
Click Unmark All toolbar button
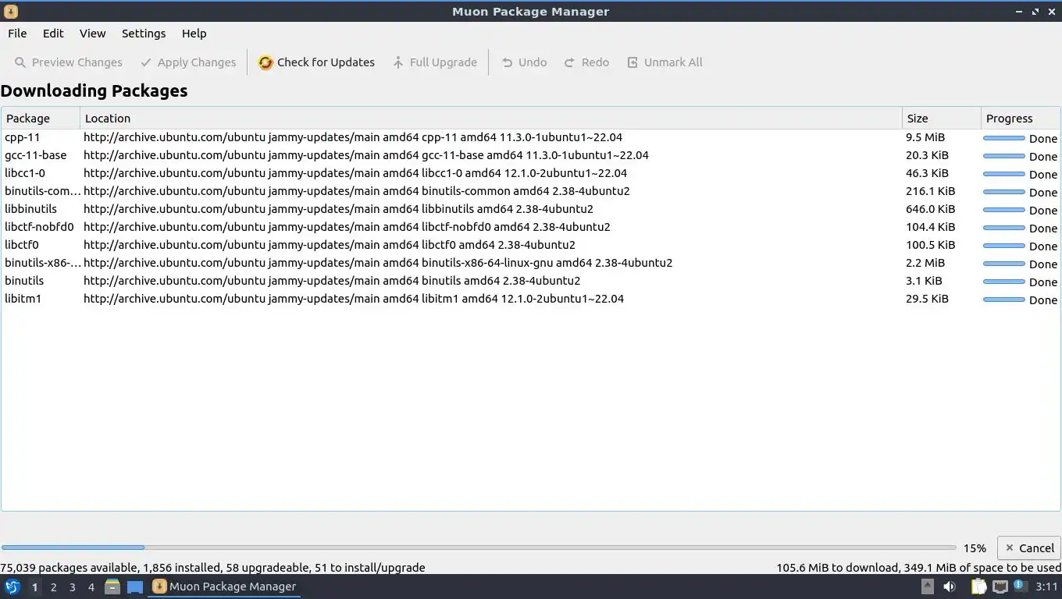pos(665,62)
